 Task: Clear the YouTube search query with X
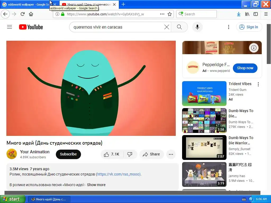167,27
